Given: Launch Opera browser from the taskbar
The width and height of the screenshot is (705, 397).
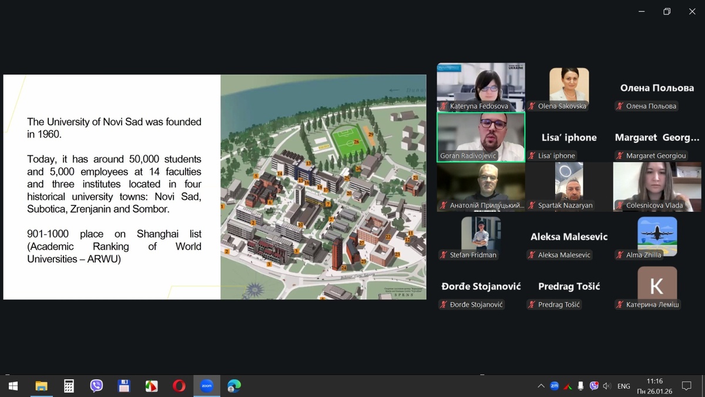Looking at the screenshot, I should pos(179,386).
